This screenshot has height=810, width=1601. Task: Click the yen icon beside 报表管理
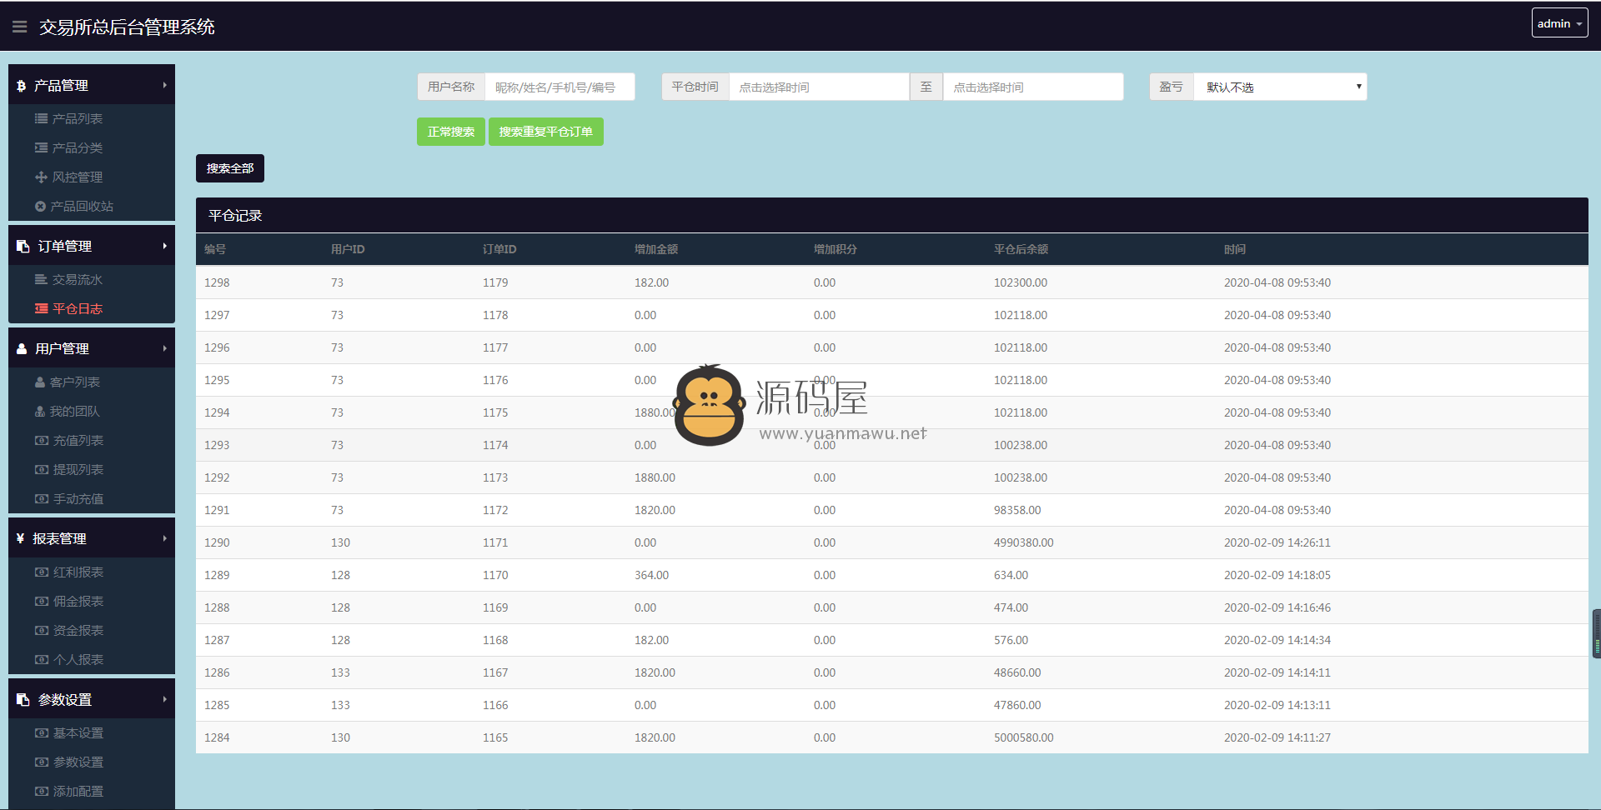[21, 539]
